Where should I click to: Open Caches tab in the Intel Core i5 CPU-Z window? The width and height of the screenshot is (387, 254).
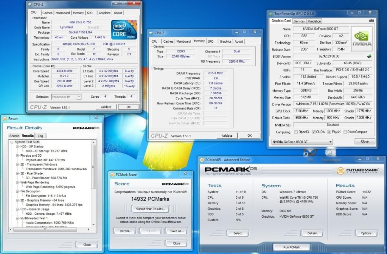point(47,13)
